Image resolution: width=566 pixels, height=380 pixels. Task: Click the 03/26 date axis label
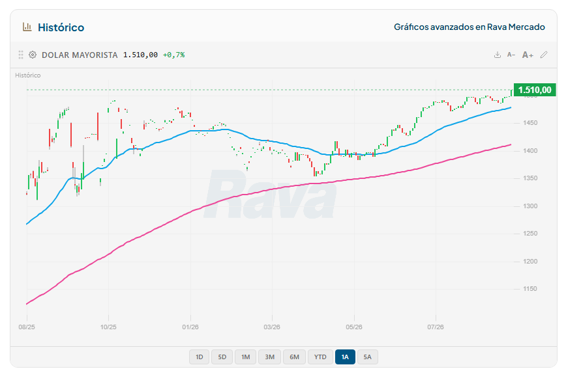(272, 327)
